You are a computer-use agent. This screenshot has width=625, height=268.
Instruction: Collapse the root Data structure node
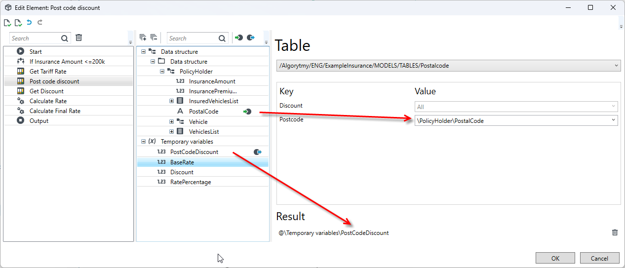[x=143, y=51]
